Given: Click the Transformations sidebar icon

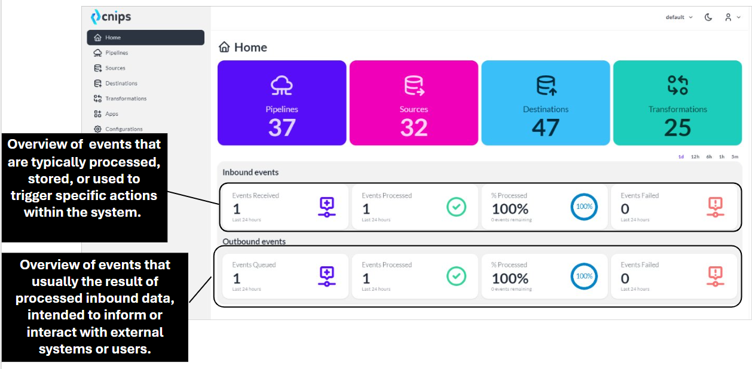Looking at the screenshot, I should pos(97,99).
